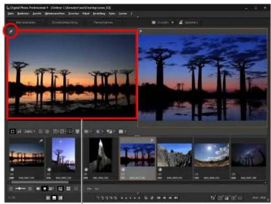Go to the previous image arrow
Screen dimensions: 271x204
pos(165,198)
